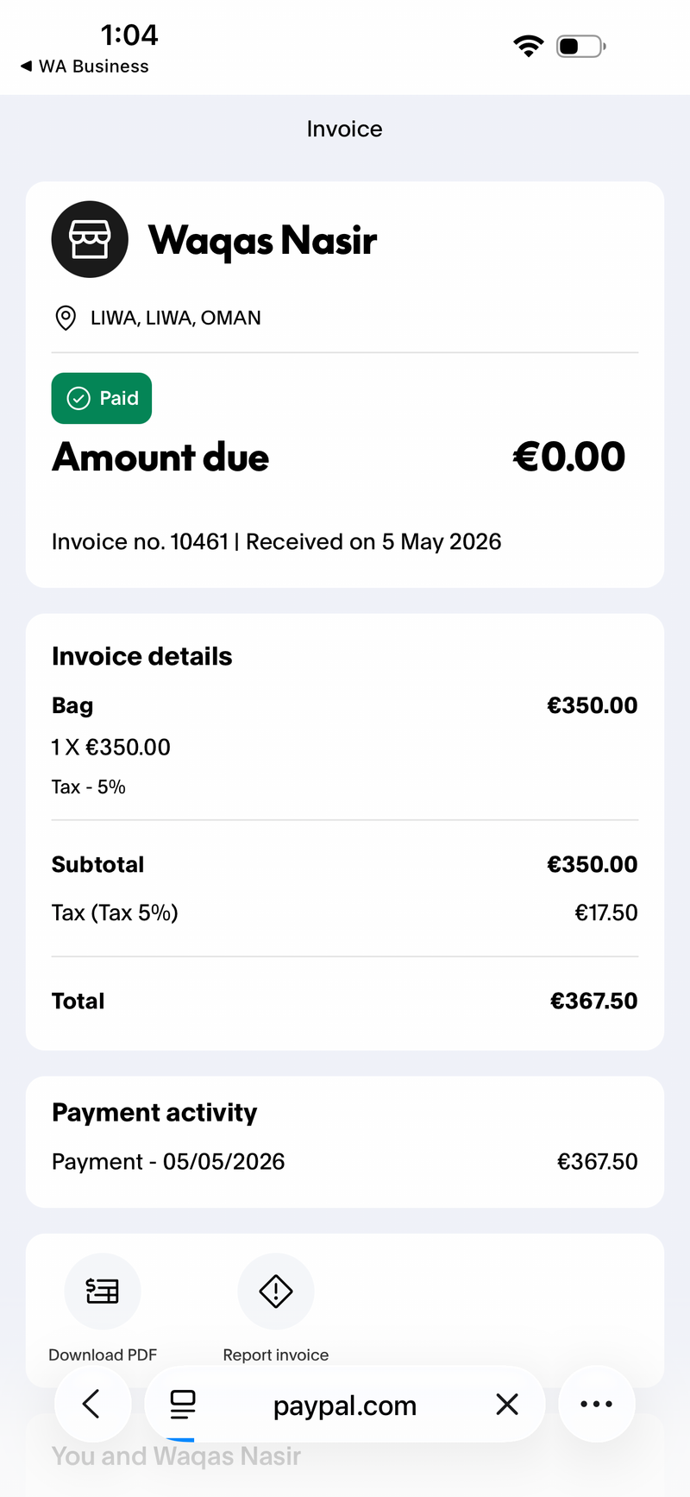The image size is (690, 1497).
Task: Tap the Download PDF label
Action: click(103, 1355)
